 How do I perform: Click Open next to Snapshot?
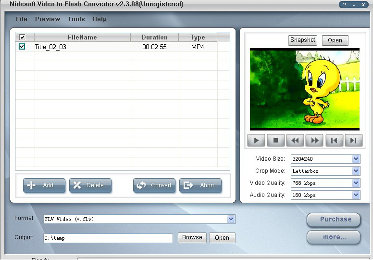tap(335, 40)
